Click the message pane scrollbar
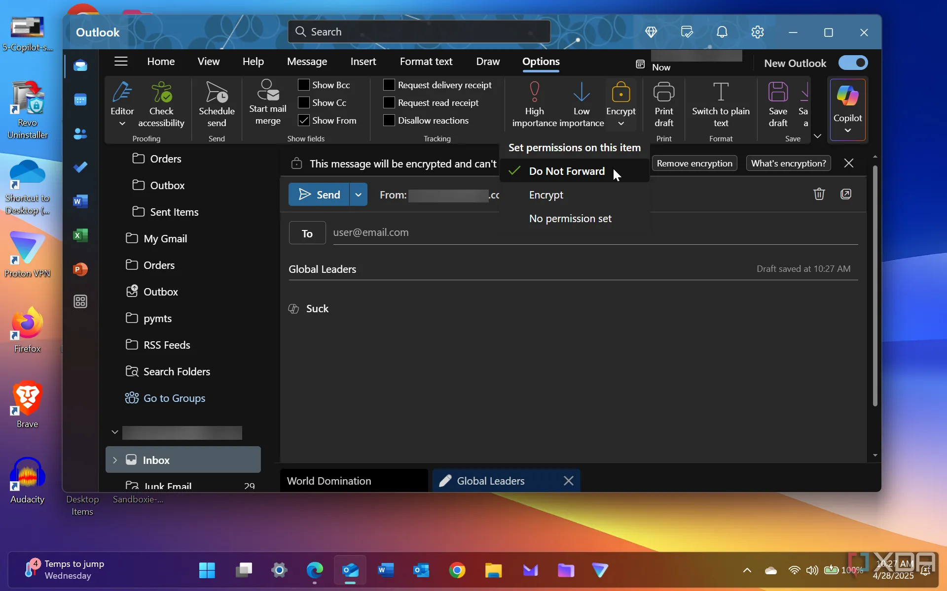Image resolution: width=947 pixels, height=591 pixels. pos(875,286)
